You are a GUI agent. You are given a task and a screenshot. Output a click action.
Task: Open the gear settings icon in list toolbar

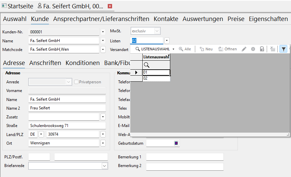tap(253, 49)
